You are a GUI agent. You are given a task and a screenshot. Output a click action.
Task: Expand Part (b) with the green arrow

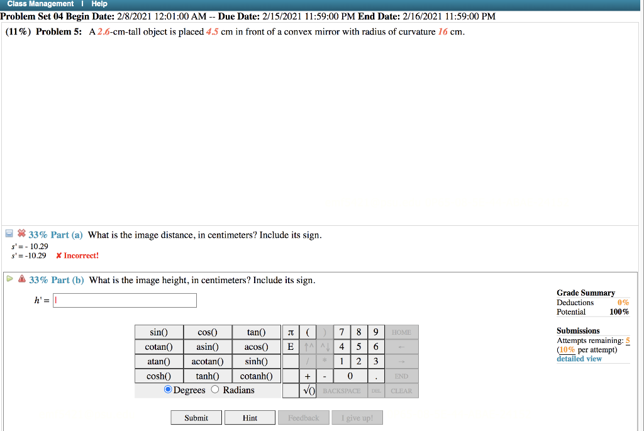pos(8,280)
